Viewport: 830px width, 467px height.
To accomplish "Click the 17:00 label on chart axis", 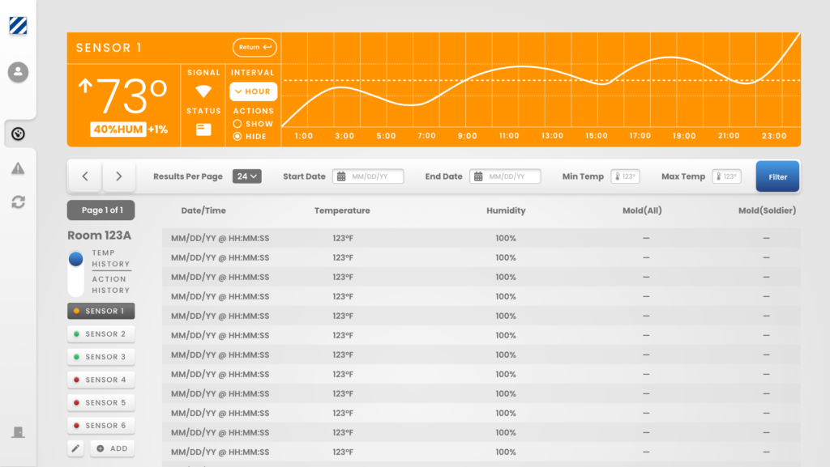I will click(640, 136).
